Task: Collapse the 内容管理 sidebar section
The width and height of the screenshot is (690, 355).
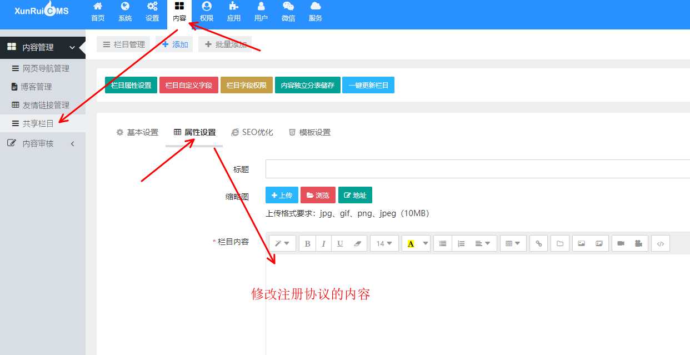Action: click(72, 47)
